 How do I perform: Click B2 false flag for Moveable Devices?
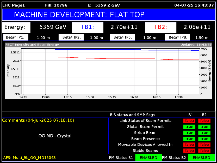pyautogui.click(x=204, y=145)
